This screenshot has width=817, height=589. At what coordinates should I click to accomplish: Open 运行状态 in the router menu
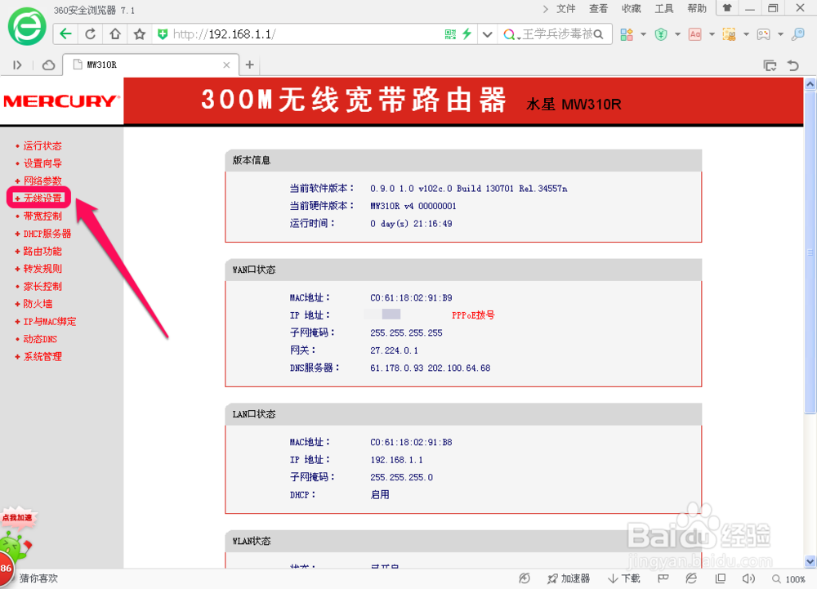pyautogui.click(x=42, y=145)
